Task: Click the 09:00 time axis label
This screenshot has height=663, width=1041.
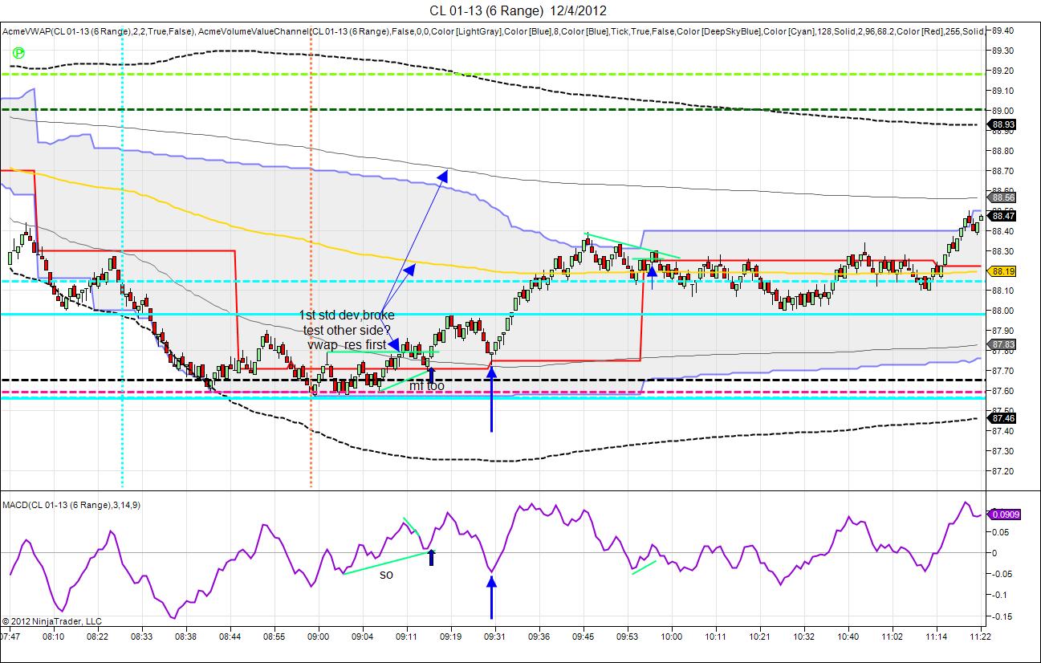Action: tap(319, 637)
